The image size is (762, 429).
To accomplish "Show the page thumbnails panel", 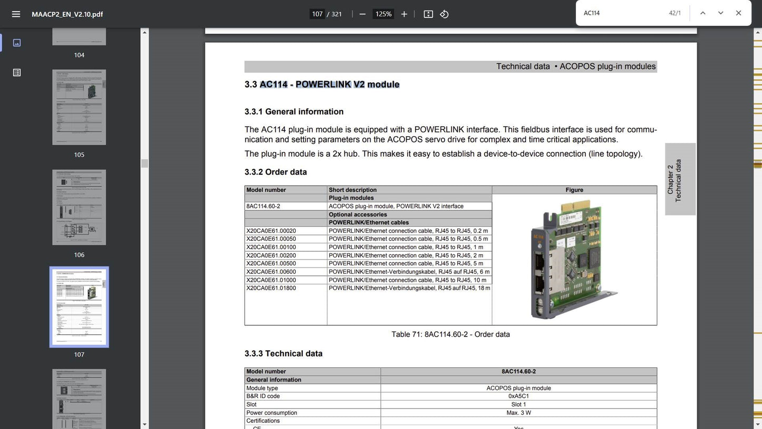I will point(17,43).
